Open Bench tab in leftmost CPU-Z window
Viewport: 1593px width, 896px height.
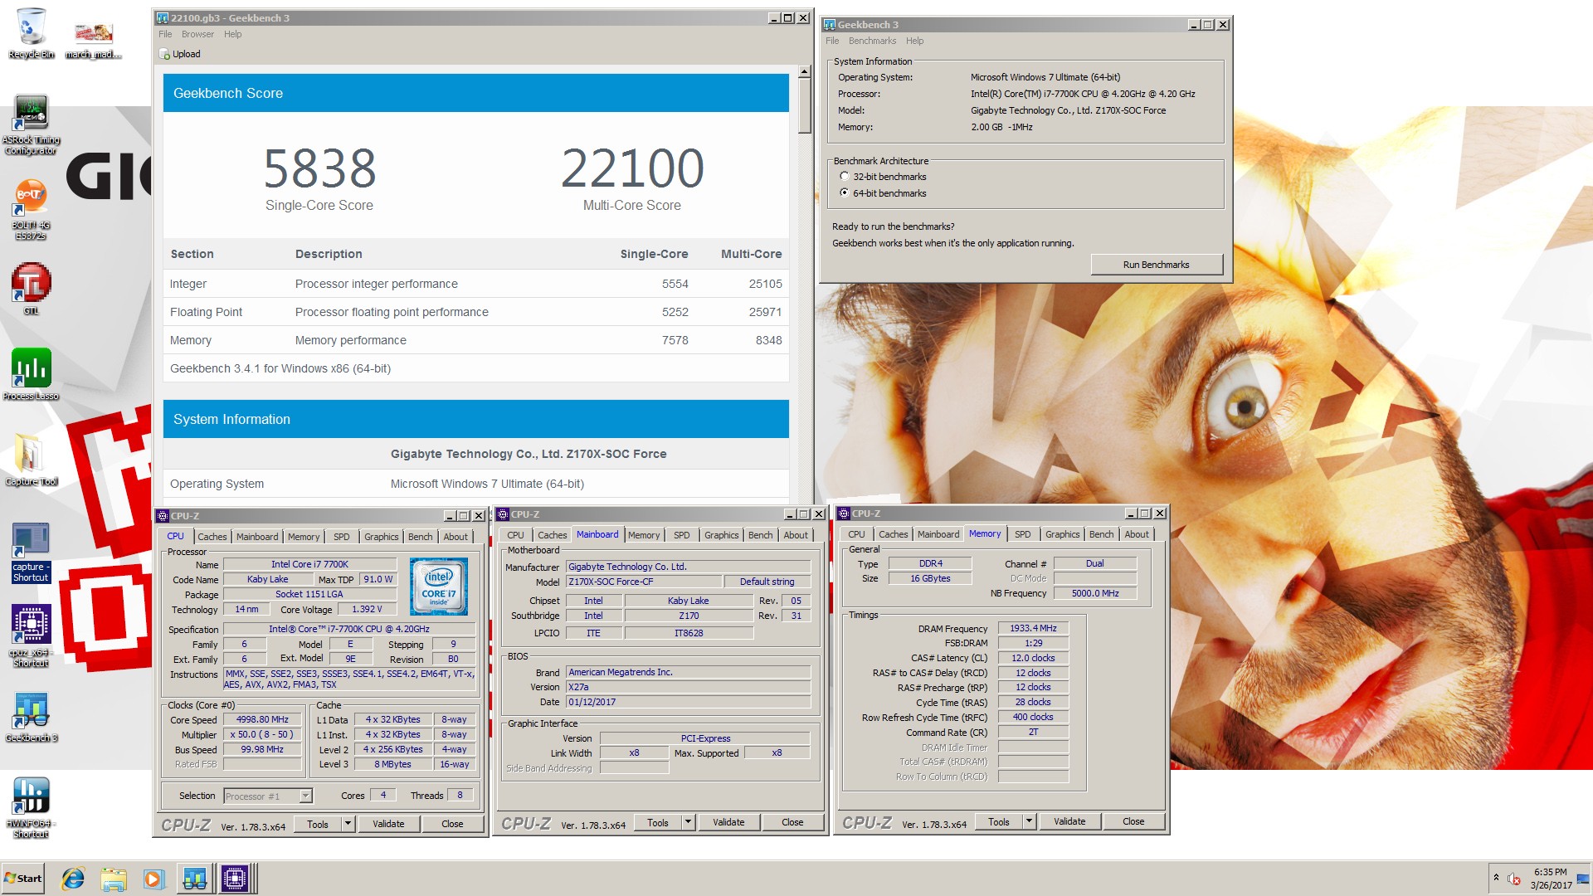coord(420,538)
